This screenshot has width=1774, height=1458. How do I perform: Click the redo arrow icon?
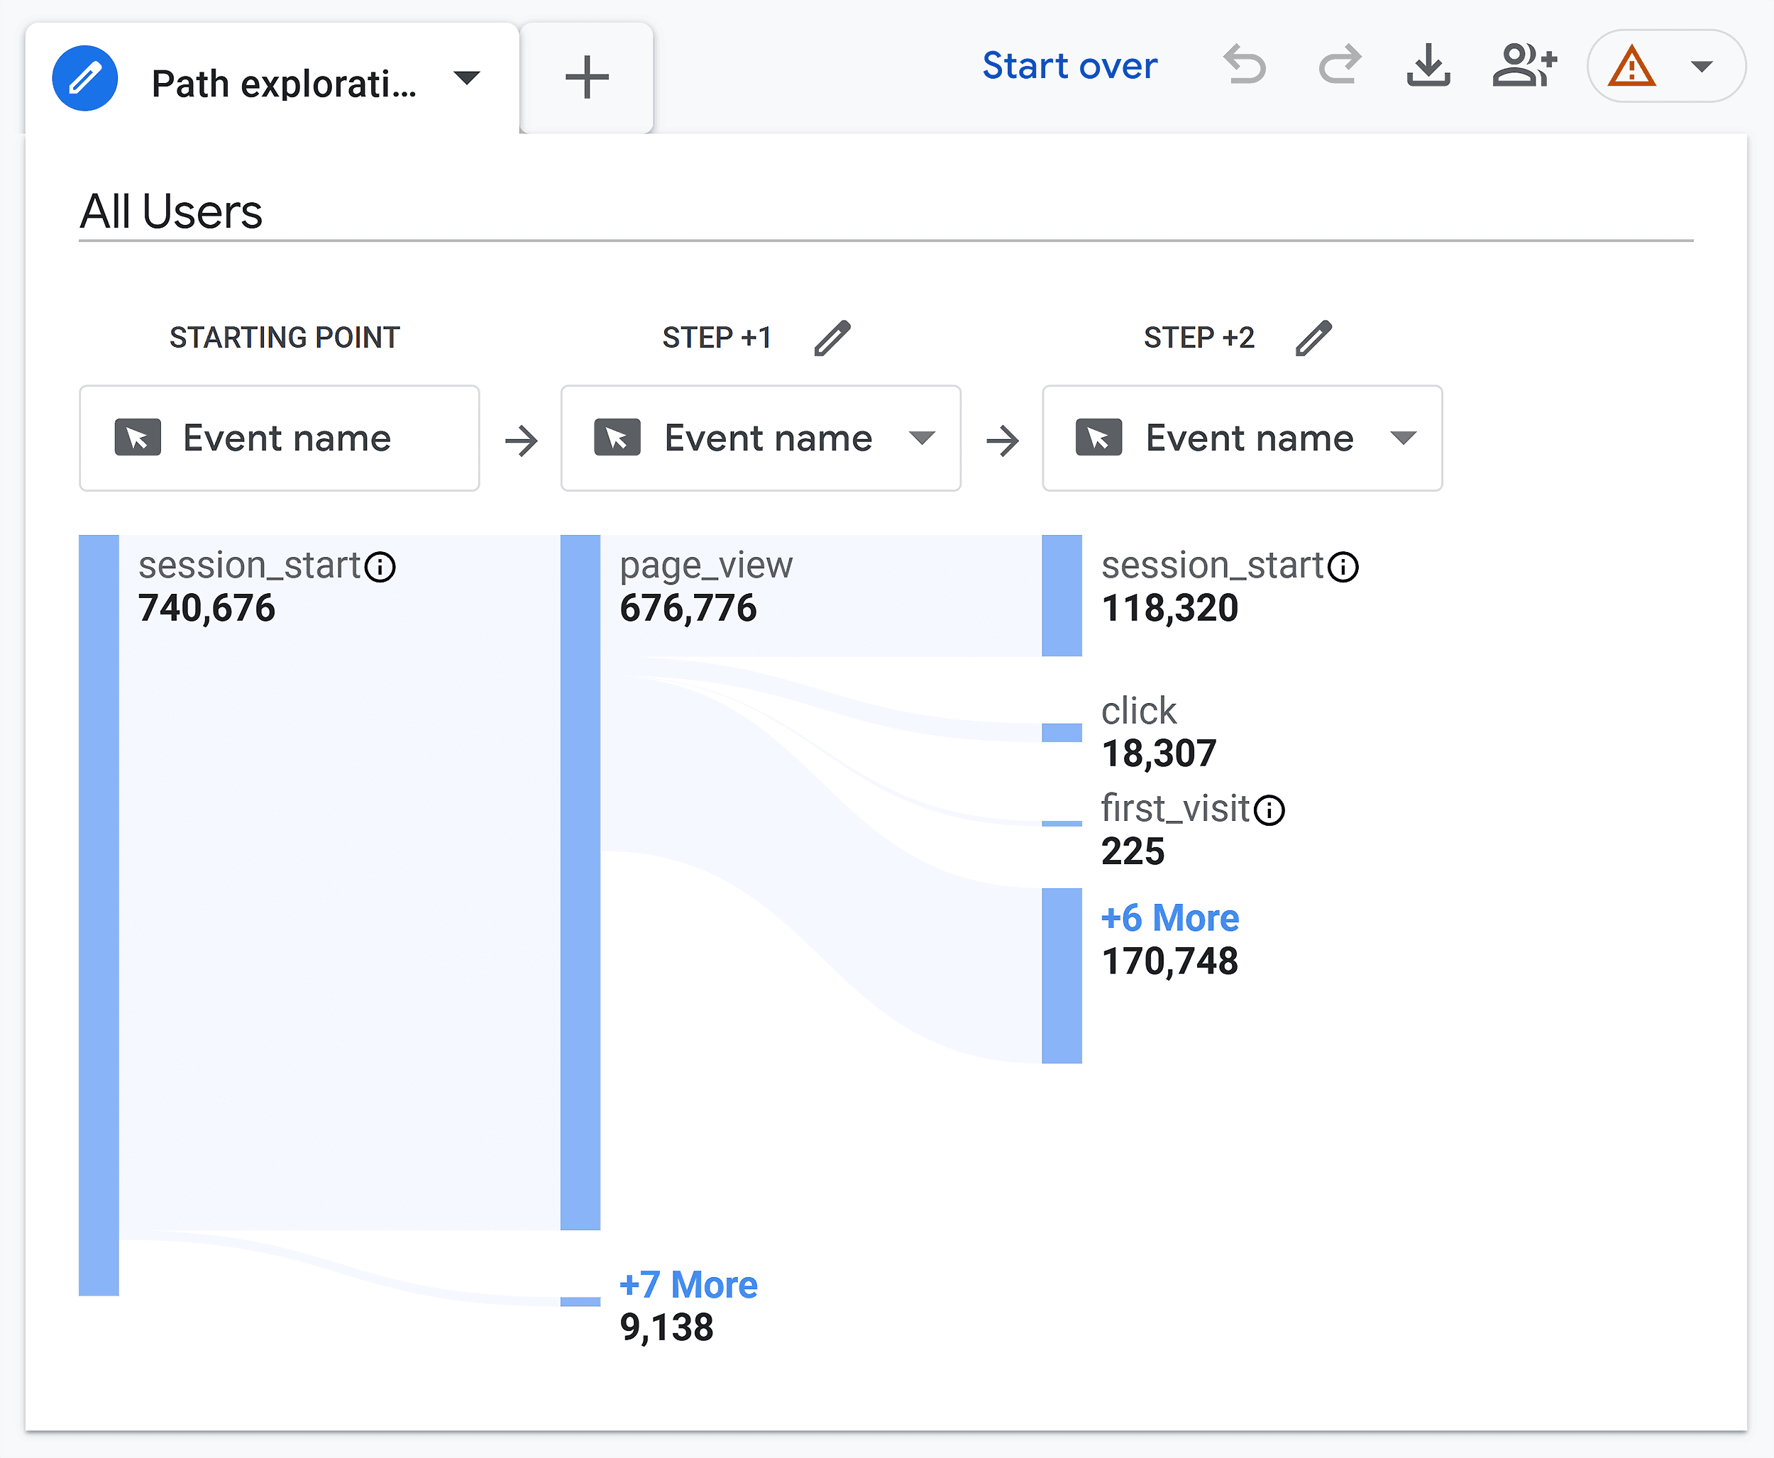click(1340, 65)
